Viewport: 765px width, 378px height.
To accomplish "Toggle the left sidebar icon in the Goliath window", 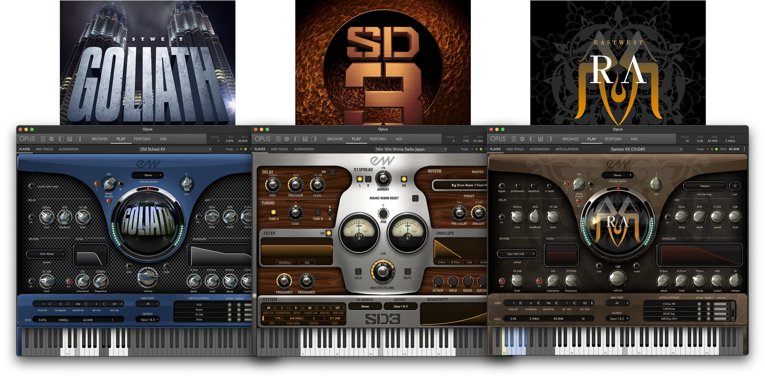I will coord(61,139).
